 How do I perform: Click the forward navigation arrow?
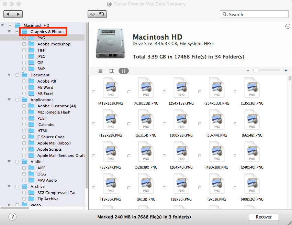tap(18, 14)
